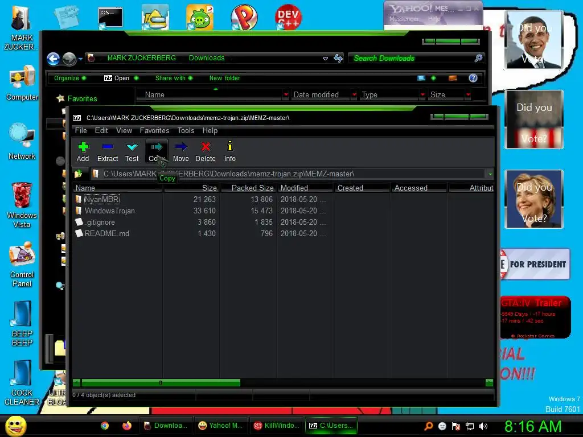Run the Test tool in 7-Zip
Image resolution: width=583 pixels, height=437 pixels.
(132, 151)
